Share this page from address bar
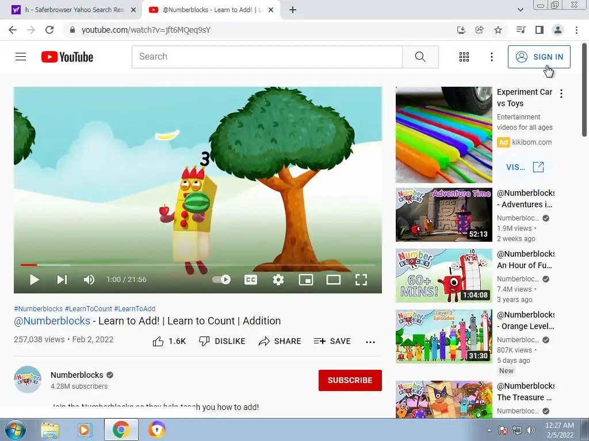The image size is (589, 441). (x=479, y=30)
